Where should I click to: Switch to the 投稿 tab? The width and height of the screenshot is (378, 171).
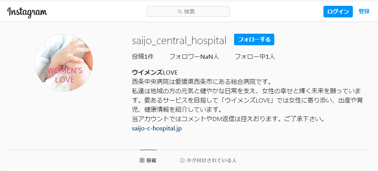pos(148,161)
